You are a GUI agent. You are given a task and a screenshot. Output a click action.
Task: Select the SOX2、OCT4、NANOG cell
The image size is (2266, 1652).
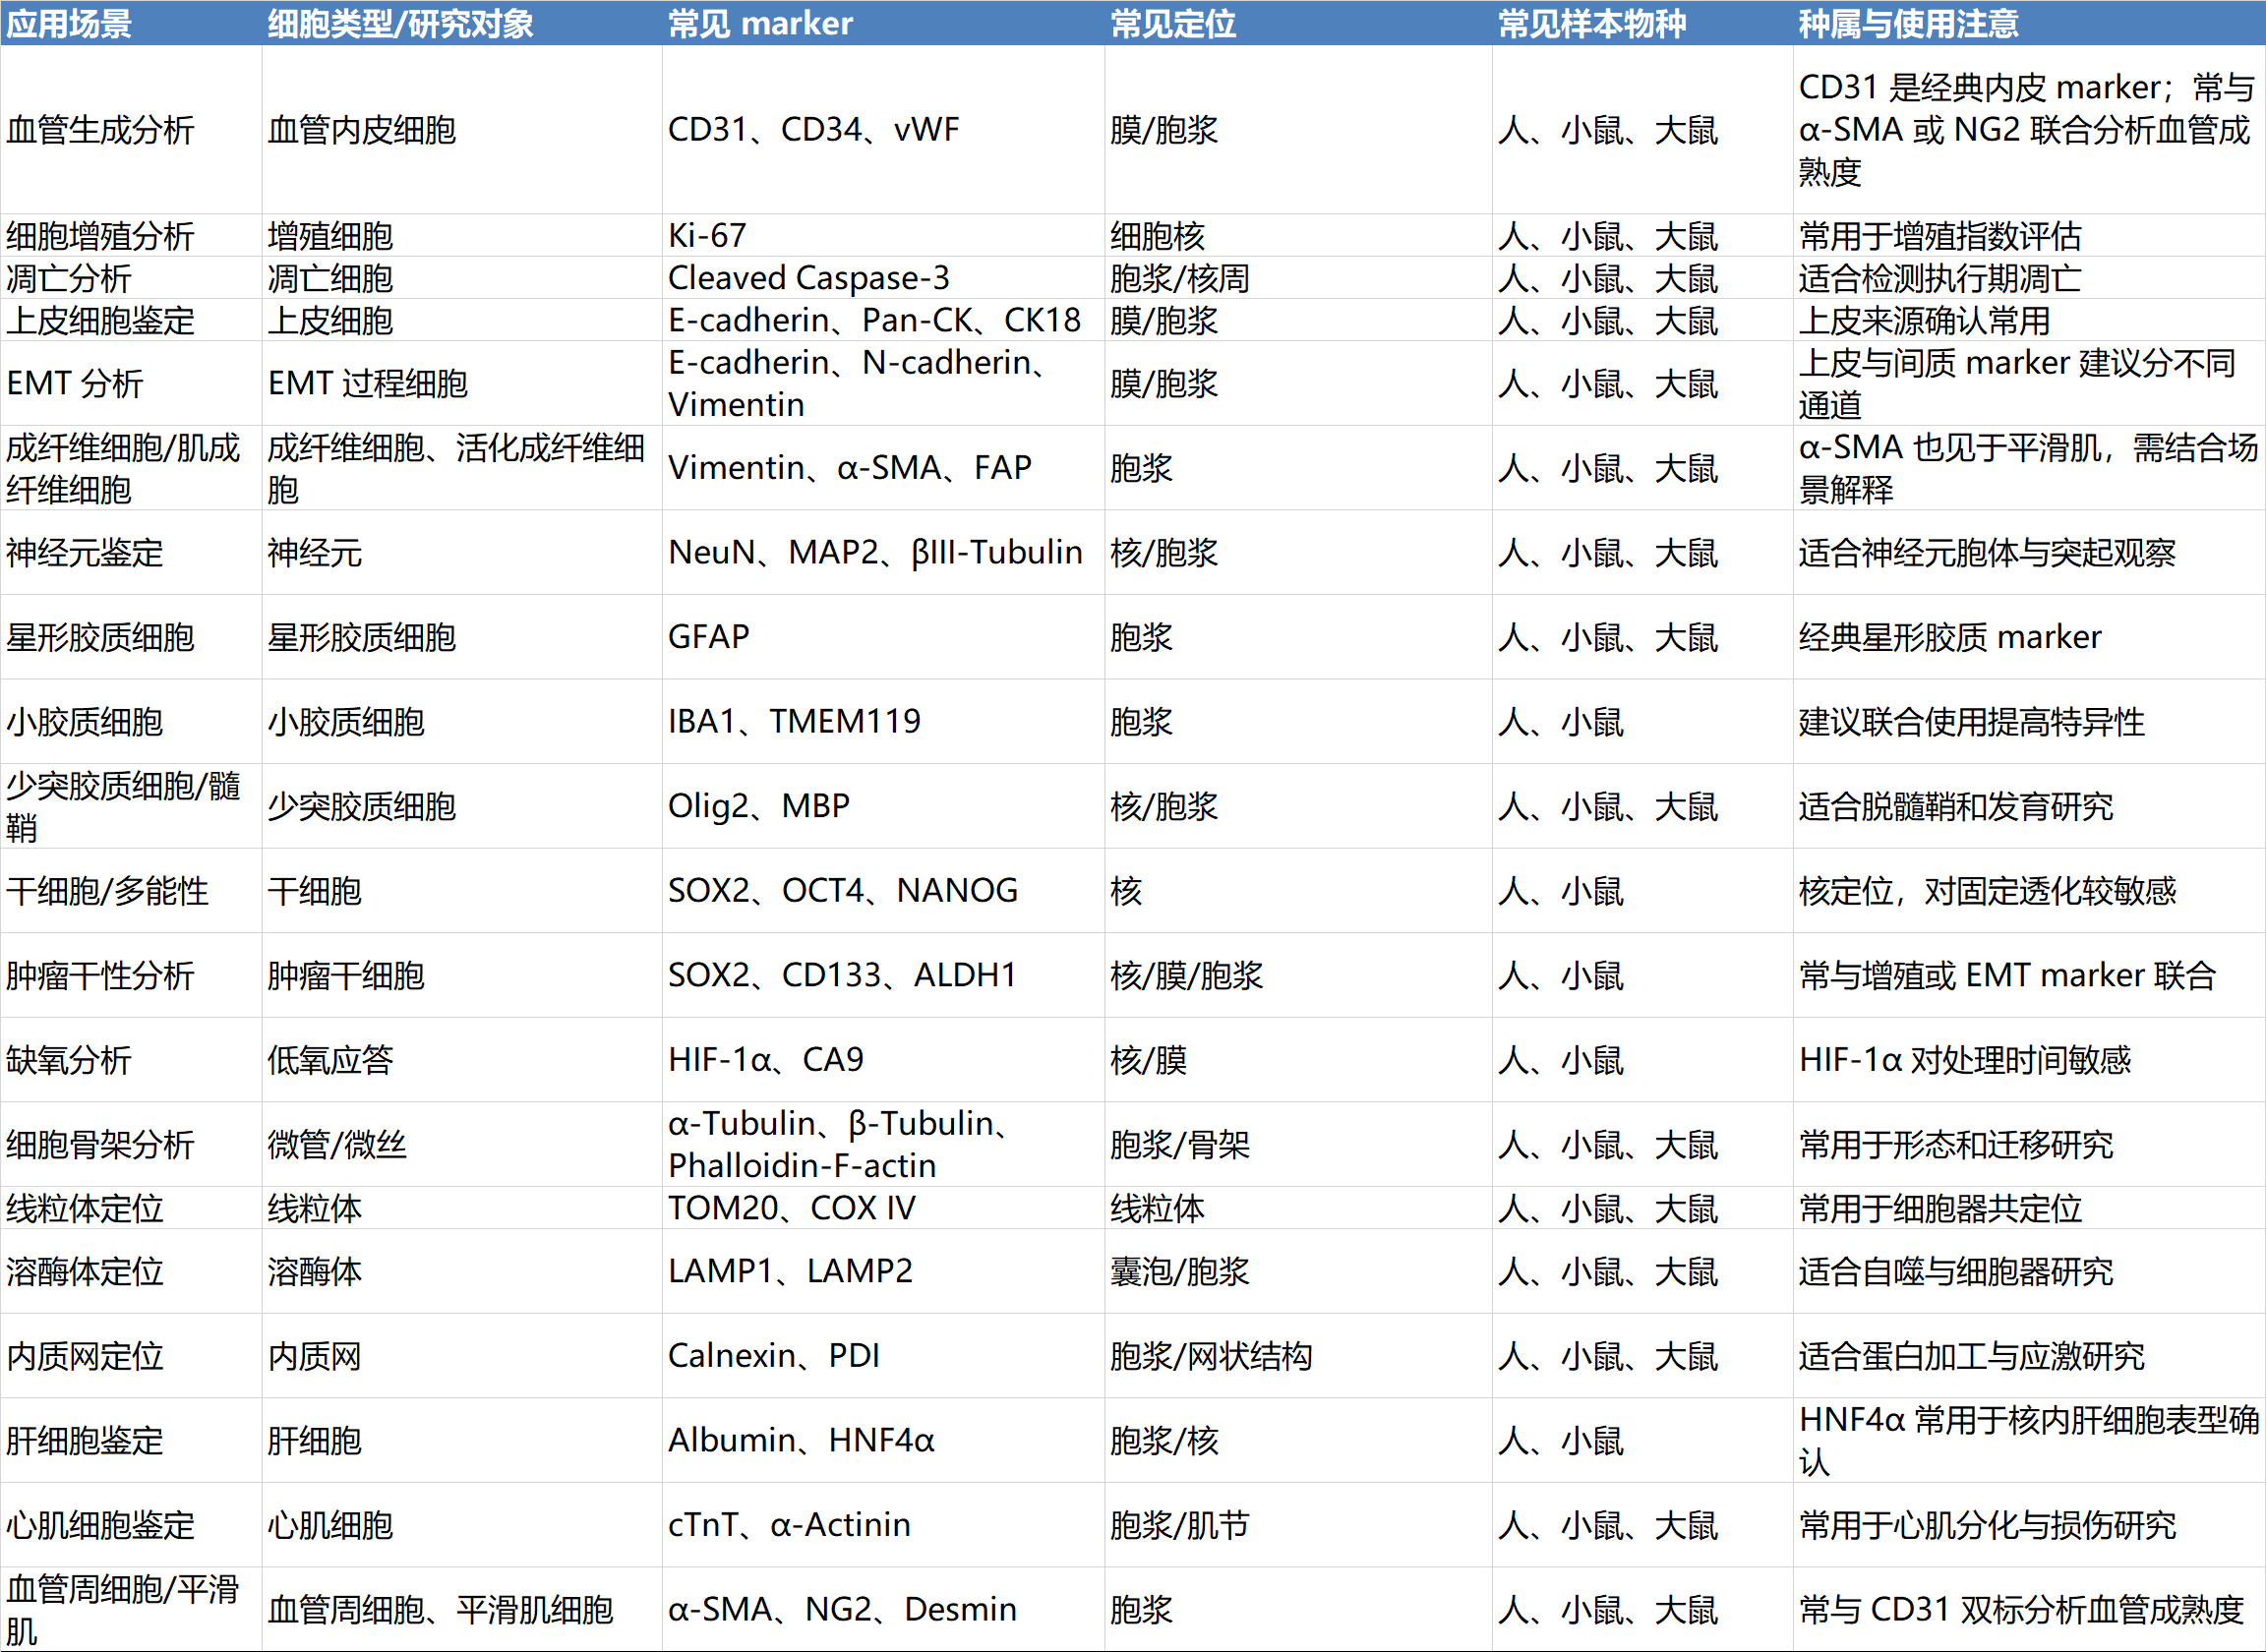click(842, 890)
